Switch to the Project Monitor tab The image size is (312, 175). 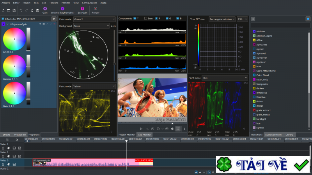click(127, 135)
